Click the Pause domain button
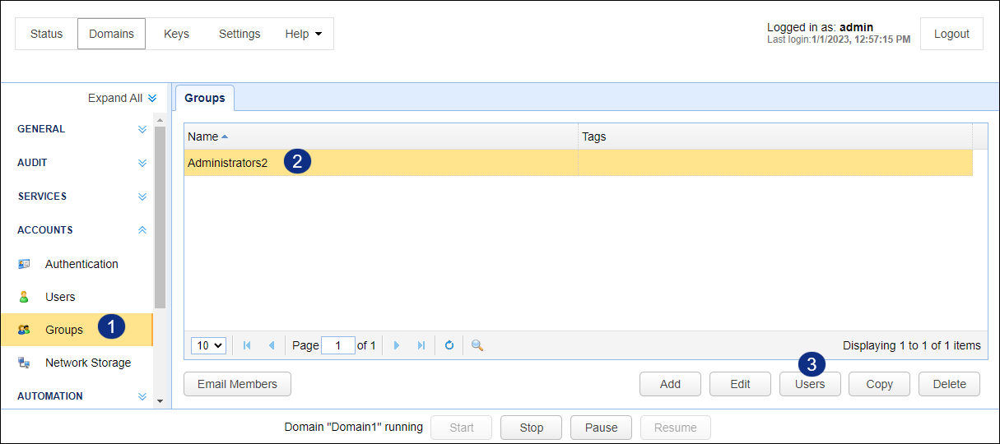 (x=602, y=428)
